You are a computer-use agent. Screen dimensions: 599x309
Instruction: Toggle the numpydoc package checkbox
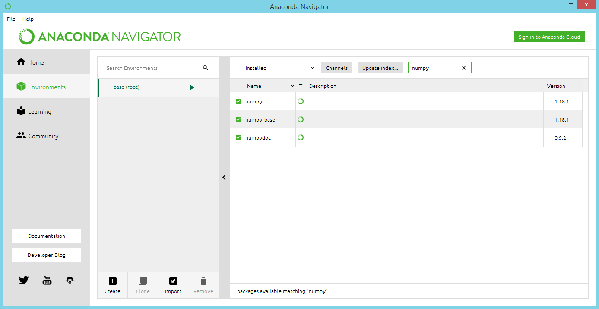238,138
